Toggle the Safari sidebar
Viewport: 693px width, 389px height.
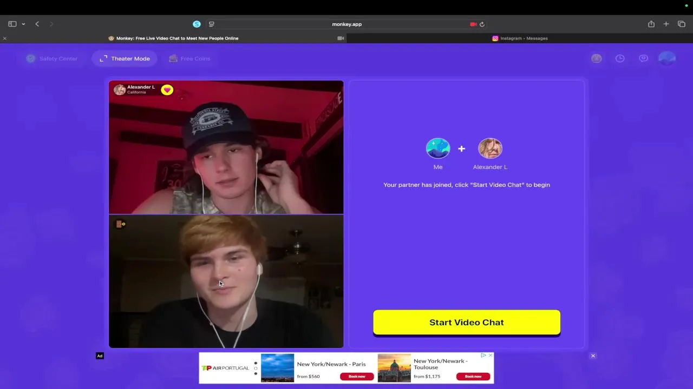coord(12,24)
